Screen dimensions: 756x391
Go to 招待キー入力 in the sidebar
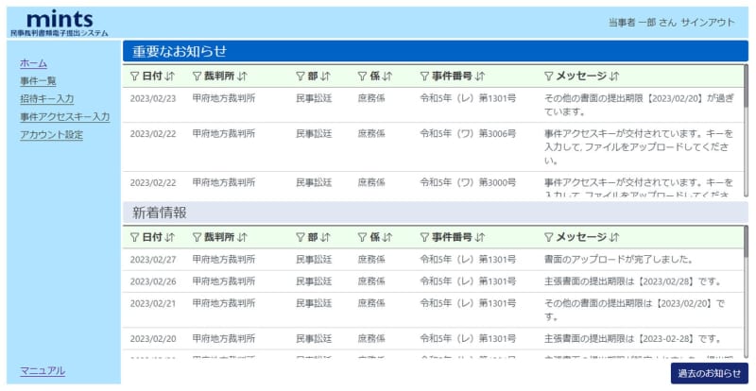(x=46, y=99)
